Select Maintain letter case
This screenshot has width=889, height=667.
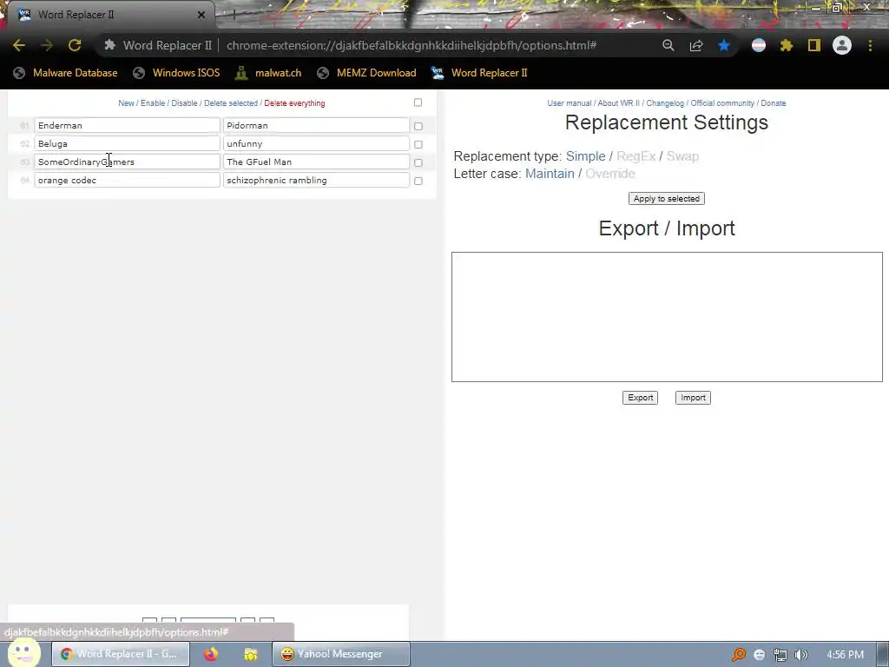pos(550,174)
